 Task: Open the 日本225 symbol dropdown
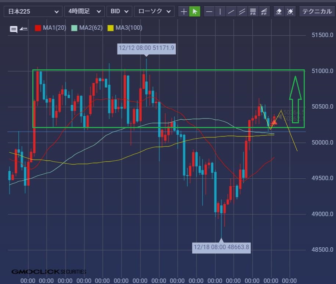(32, 11)
